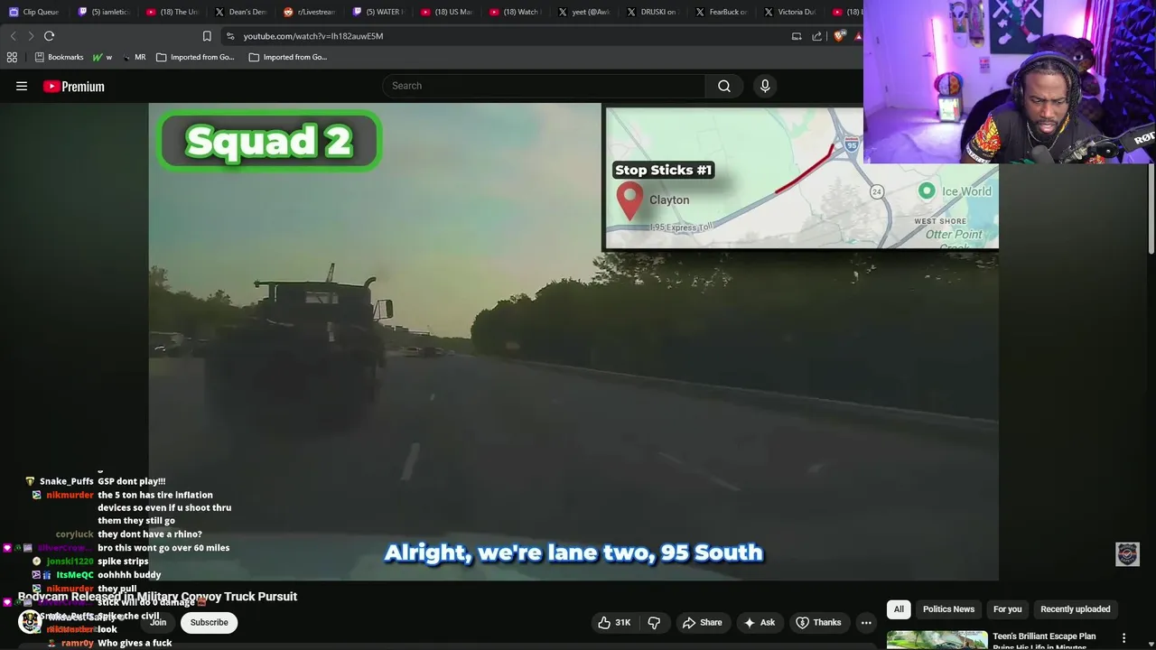
Task: Switch to '(5) iamletici' Twitch tab
Action: coord(103,12)
